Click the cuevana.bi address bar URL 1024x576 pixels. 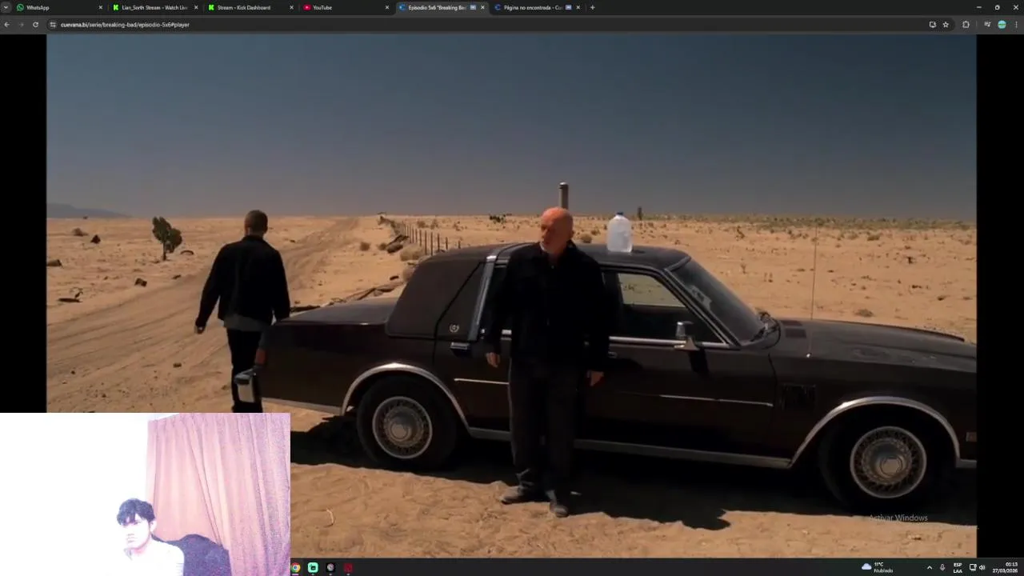click(125, 25)
